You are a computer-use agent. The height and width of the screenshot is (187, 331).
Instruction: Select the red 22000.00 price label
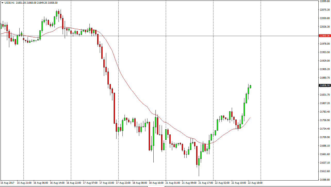click(325, 36)
